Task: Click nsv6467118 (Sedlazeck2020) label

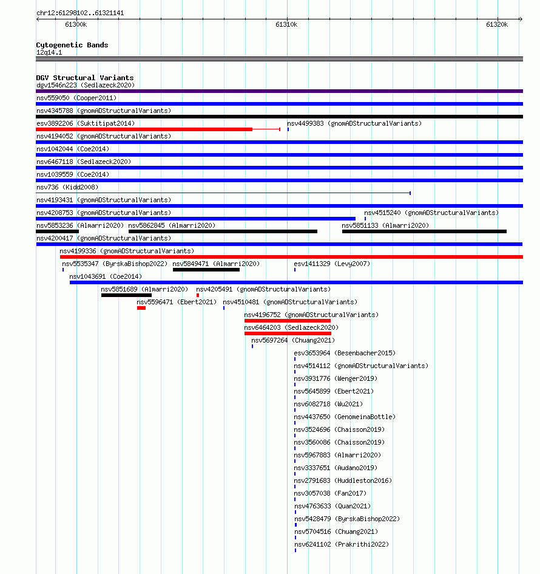Action: pyautogui.click(x=84, y=162)
